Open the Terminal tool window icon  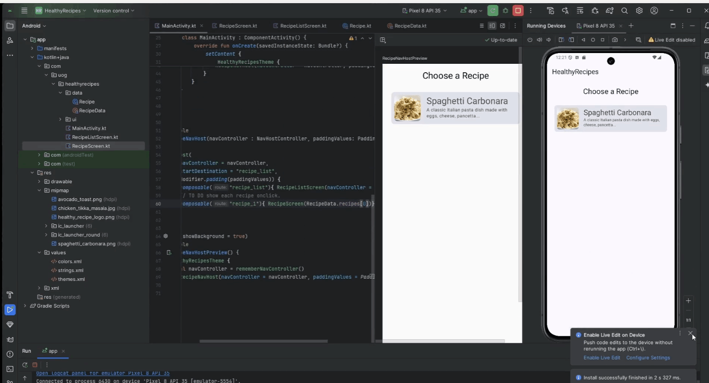tap(10, 369)
